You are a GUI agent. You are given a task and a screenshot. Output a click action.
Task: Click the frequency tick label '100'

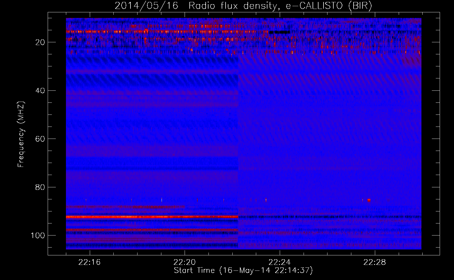click(38, 235)
